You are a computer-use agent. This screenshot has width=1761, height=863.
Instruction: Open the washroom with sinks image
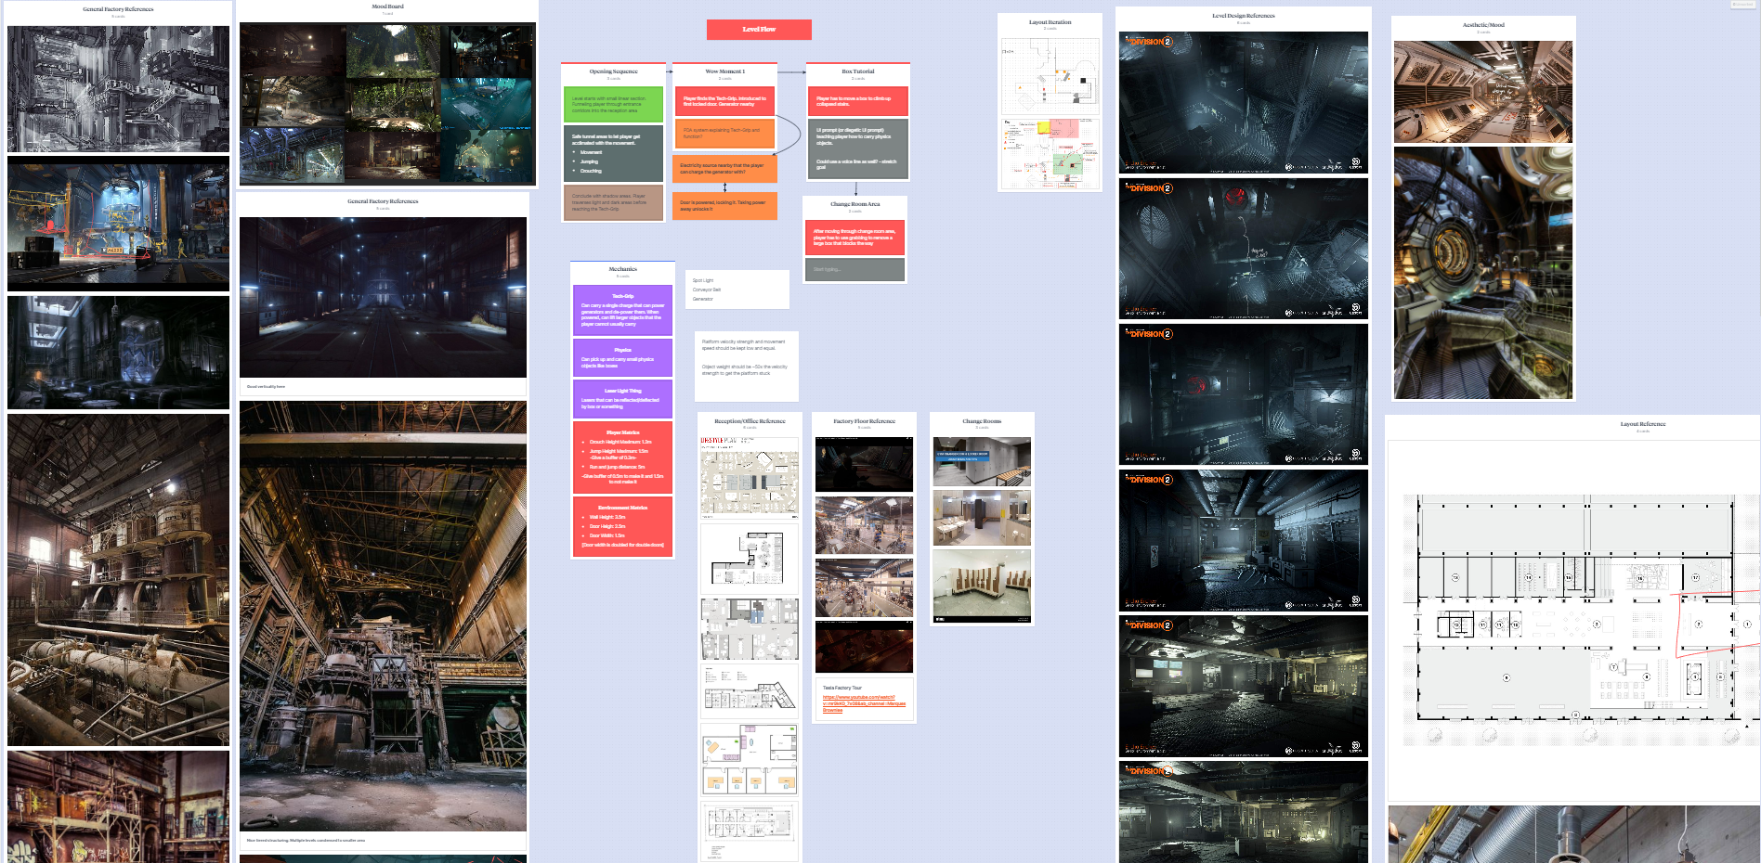tap(982, 518)
